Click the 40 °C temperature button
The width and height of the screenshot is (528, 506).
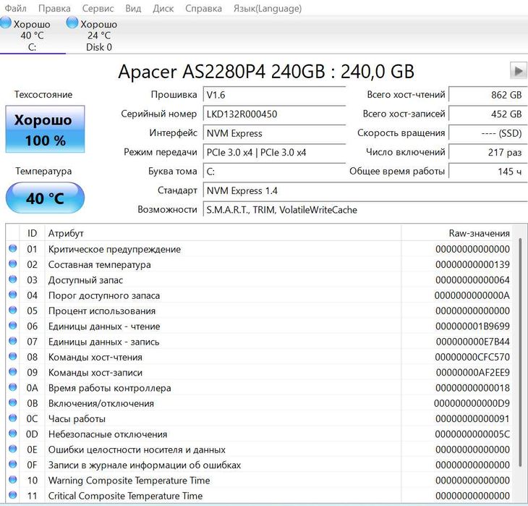pyautogui.click(x=45, y=198)
